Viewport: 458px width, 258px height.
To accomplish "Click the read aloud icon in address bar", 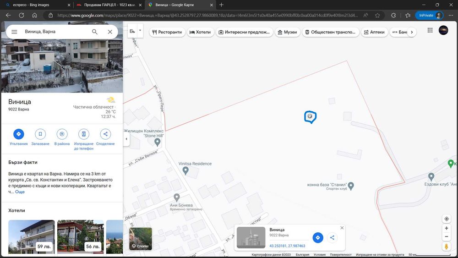I will click(x=365, y=15).
